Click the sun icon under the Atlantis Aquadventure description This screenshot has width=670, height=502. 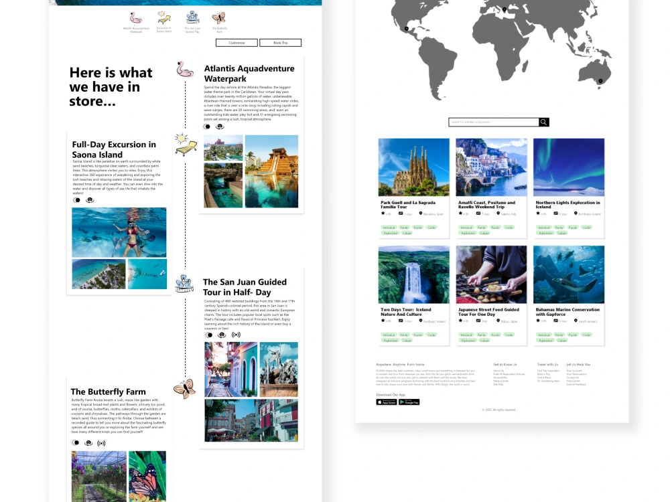(x=207, y=127)
